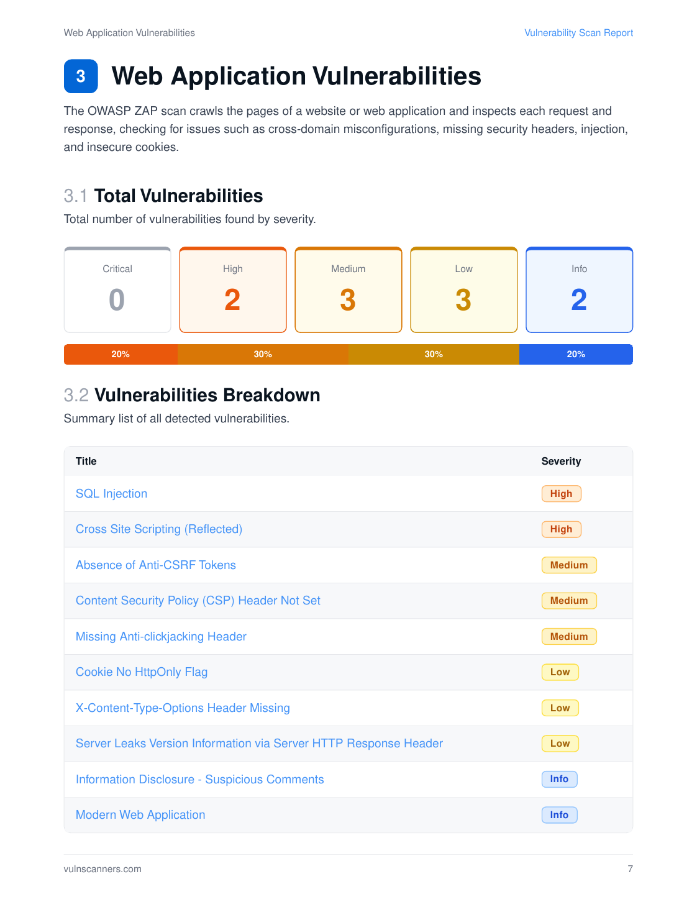This screenshot has height=902, width=697.
Task: Select the Low severity count card
Action: tap(464, 290)
